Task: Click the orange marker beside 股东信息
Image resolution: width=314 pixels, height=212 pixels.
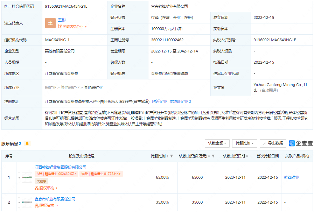Action: click(27, 144)
